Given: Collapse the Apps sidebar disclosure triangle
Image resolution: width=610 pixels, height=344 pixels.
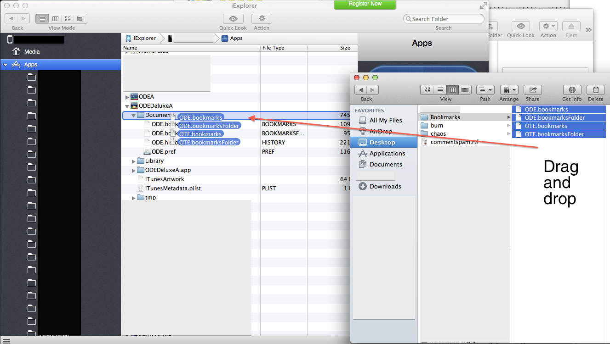Looking at the screenshot, I should (6, 65).
